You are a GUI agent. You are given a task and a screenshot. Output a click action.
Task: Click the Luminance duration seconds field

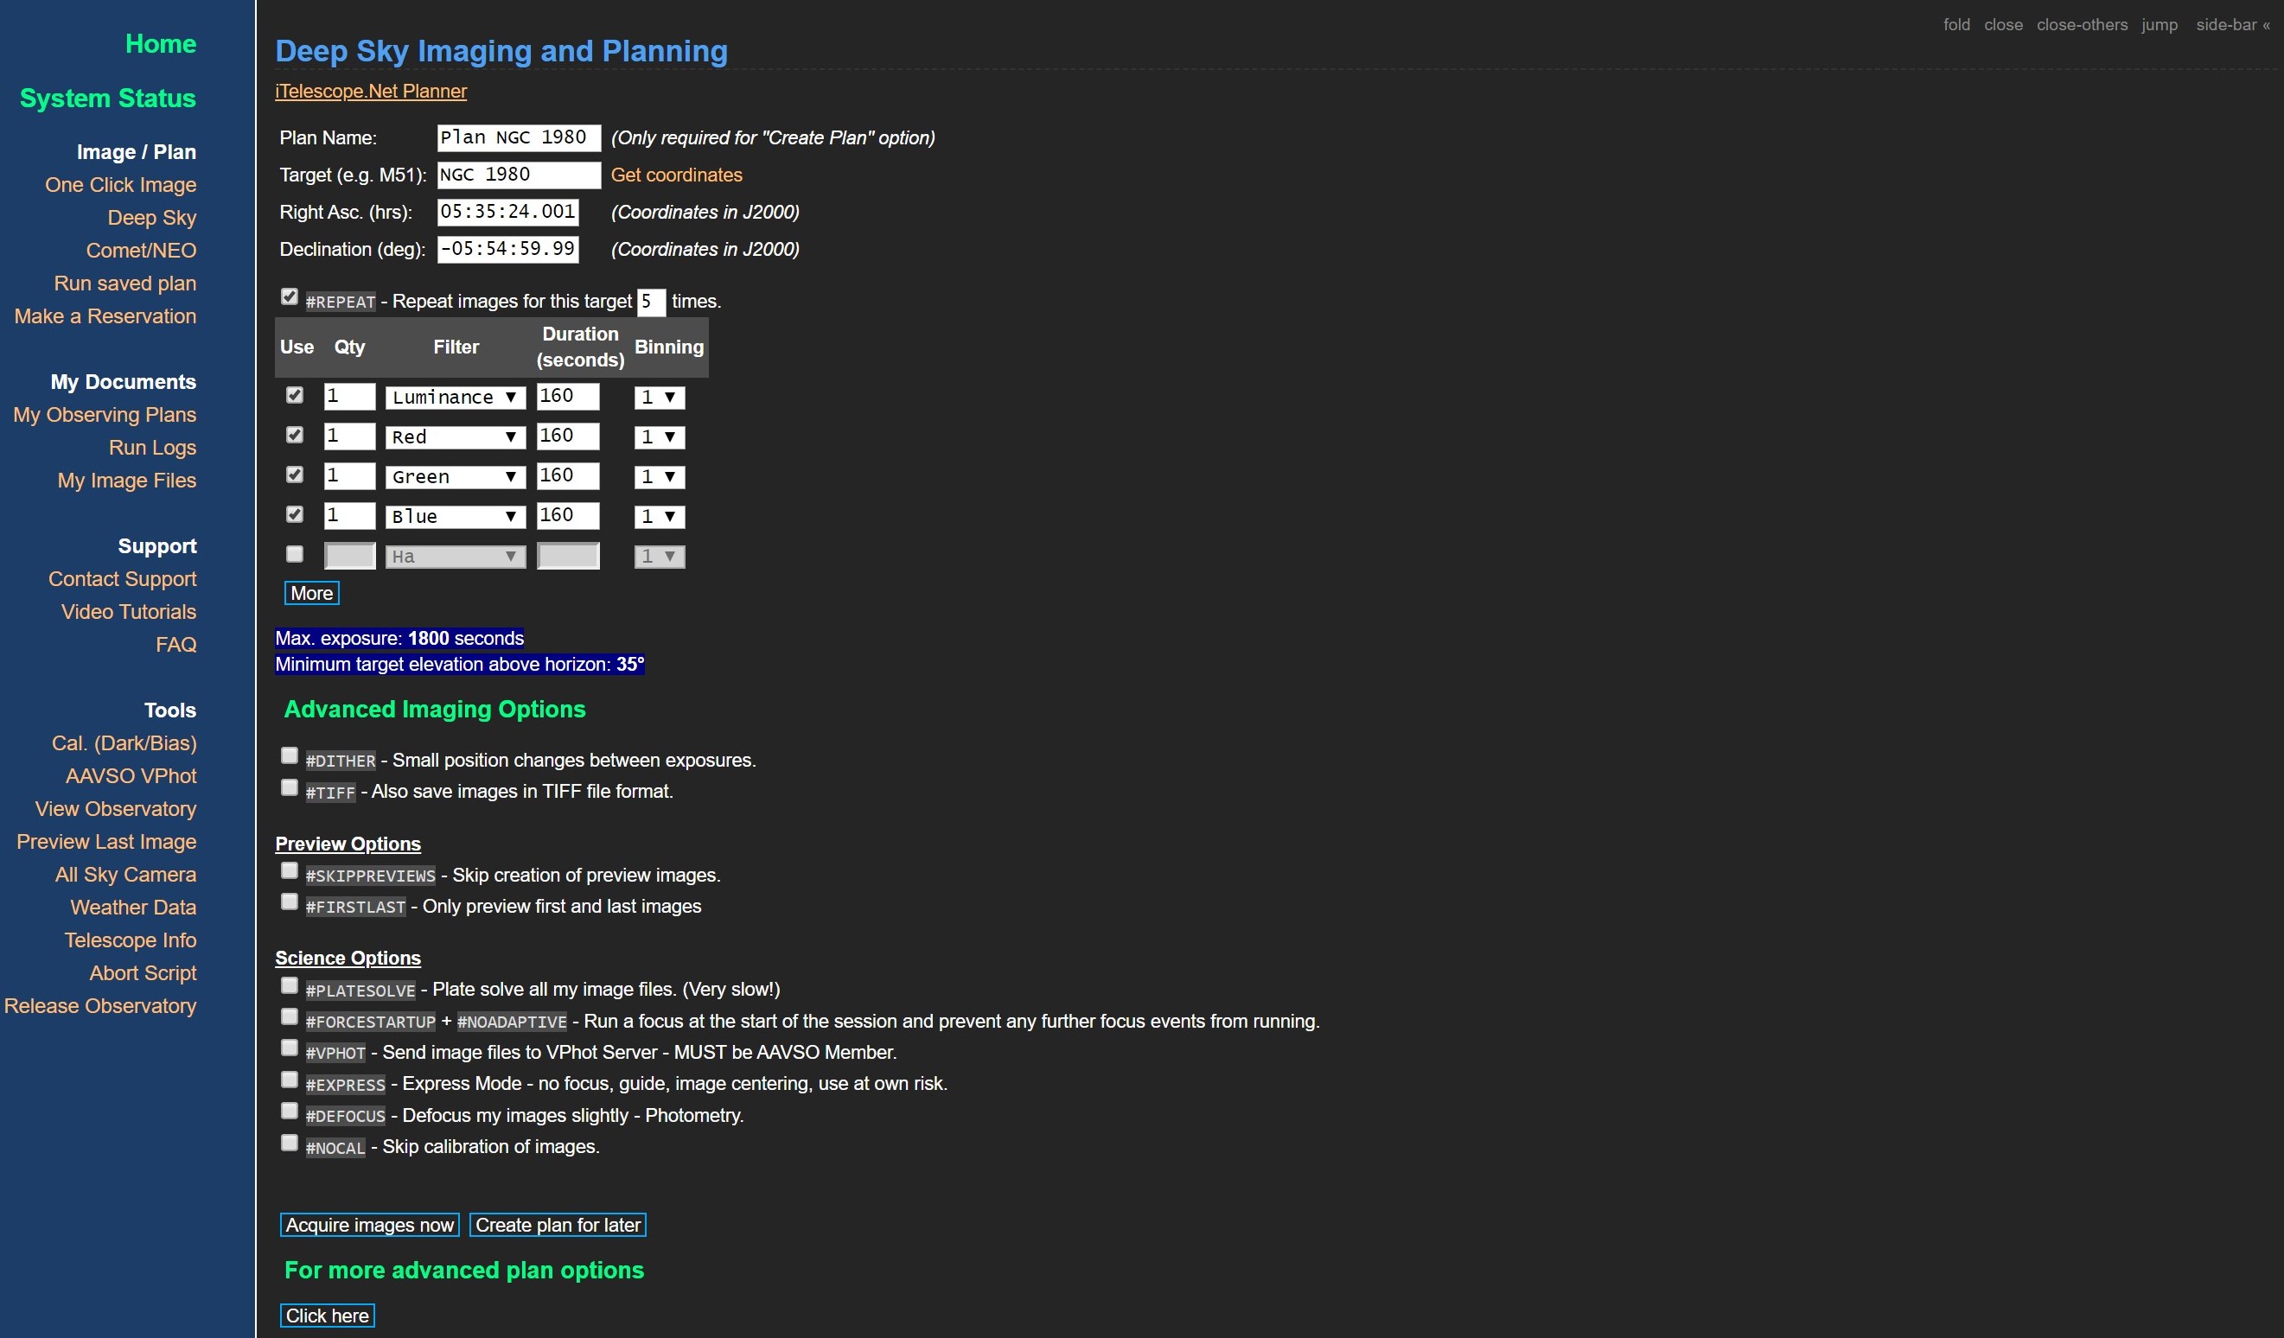tap(567, 396)
